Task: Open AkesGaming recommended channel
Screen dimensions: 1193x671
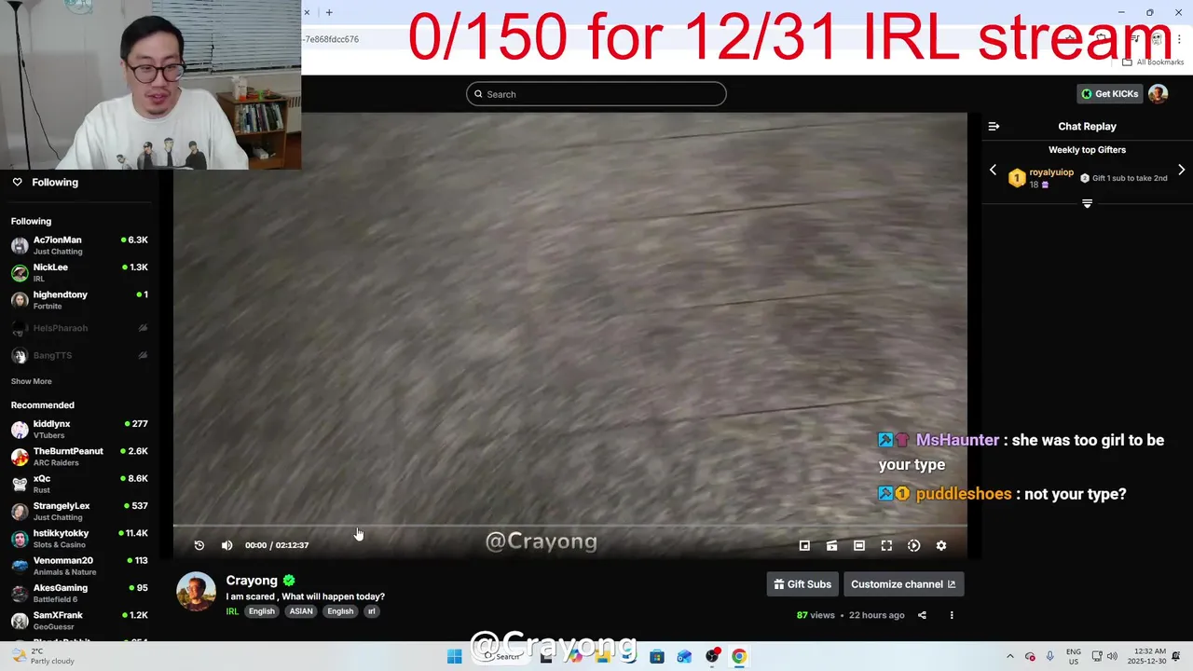Action: pos(79,593)
